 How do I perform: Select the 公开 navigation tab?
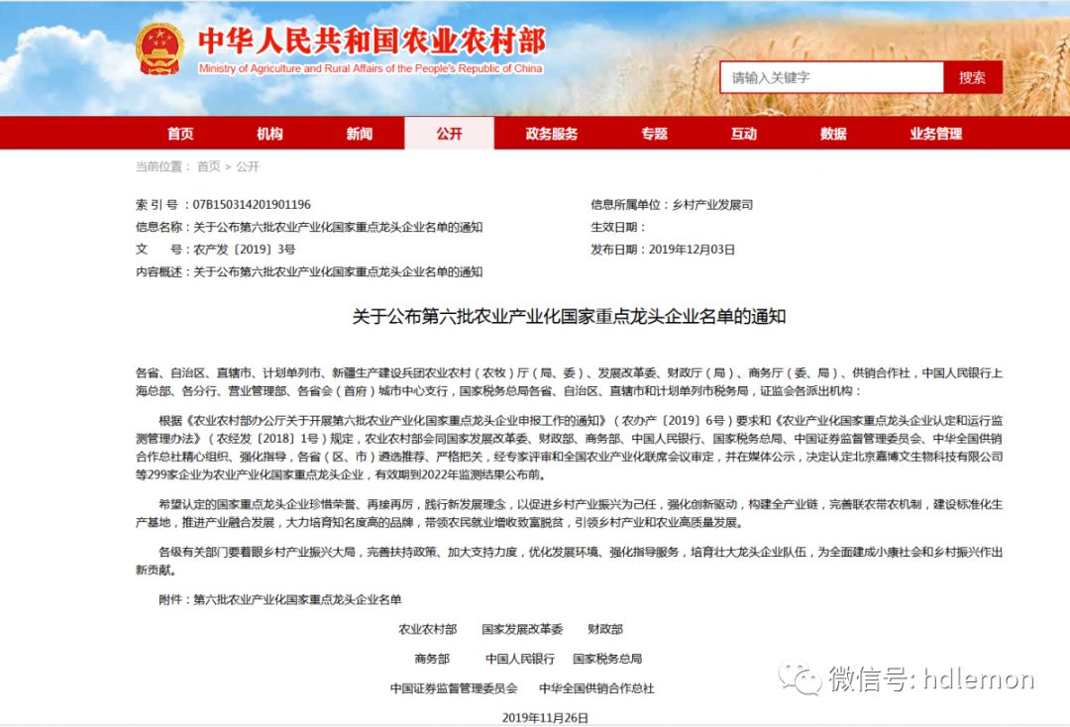pyautogui.click(x=449, y=134)
